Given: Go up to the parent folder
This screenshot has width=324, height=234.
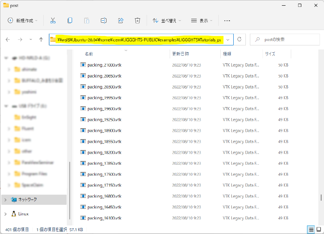Looking at the screenshot, I should pyautogui.click(x=42, y=39).
